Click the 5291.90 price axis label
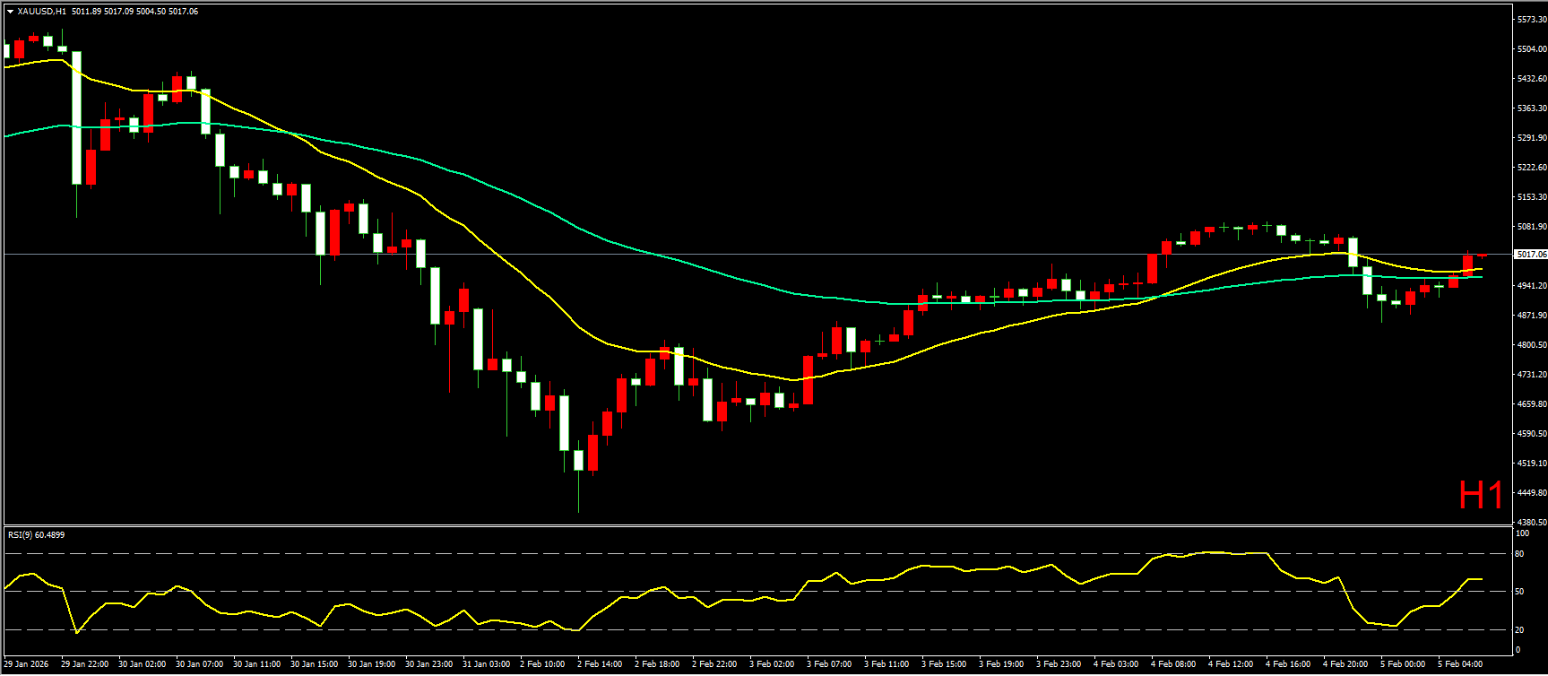 coord(1531,137)
